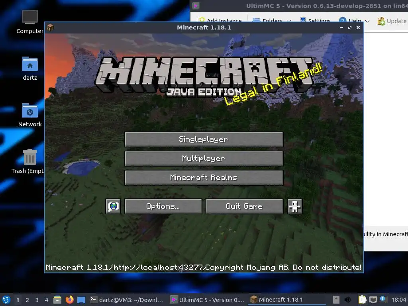The image size is (408, 306).
Task: Click UltimMC title bar app icon
Action: [x=196, y=6]
